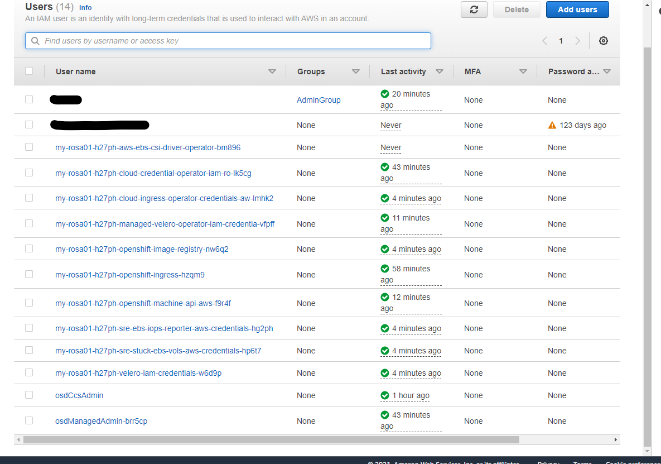The image size is (661, 464).
Task: Click the Add users button
Action: tap(577, 9)
